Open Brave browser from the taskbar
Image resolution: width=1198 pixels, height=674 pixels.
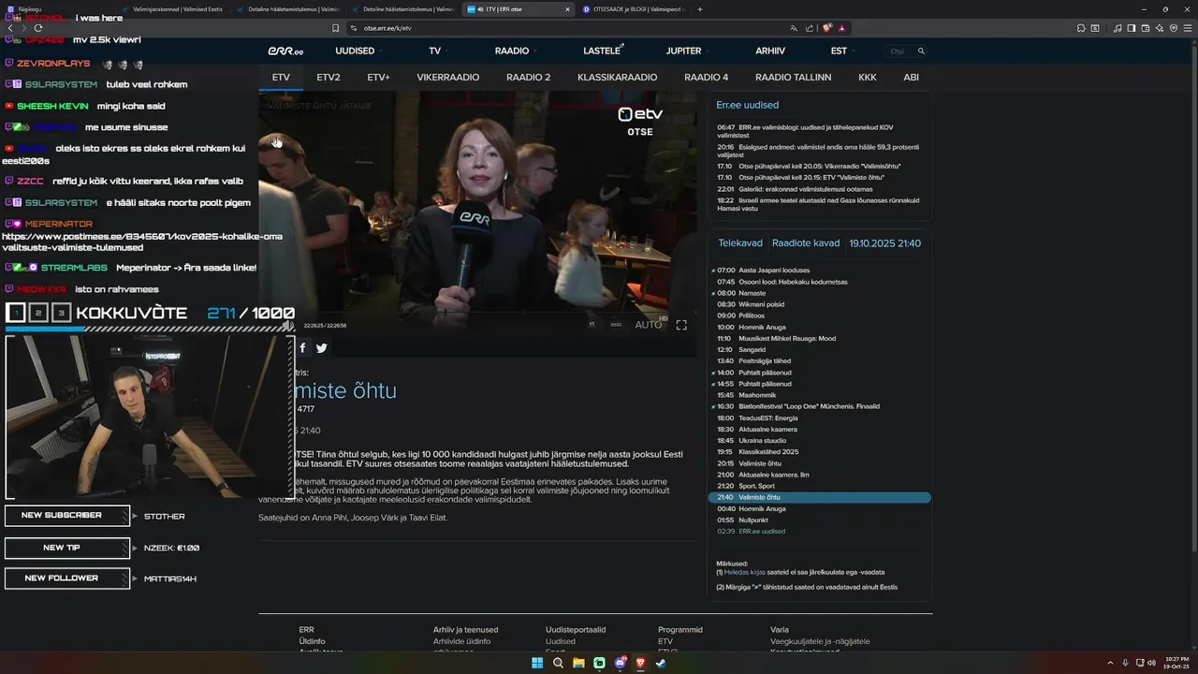(x=640, y=663)
